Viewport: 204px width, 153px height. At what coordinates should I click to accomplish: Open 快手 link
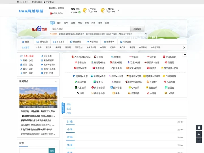click(116, 93)
